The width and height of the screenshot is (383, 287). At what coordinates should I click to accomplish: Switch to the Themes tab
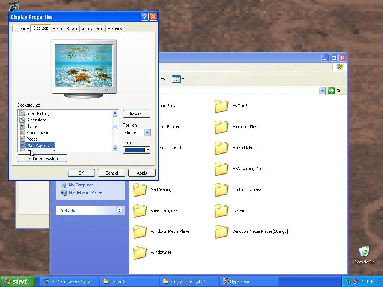pyautogui.click(x=21, y=28)
